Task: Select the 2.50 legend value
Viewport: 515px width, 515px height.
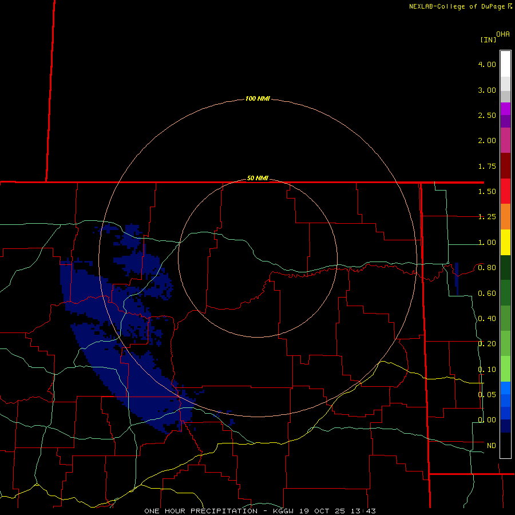Action: 487,115
